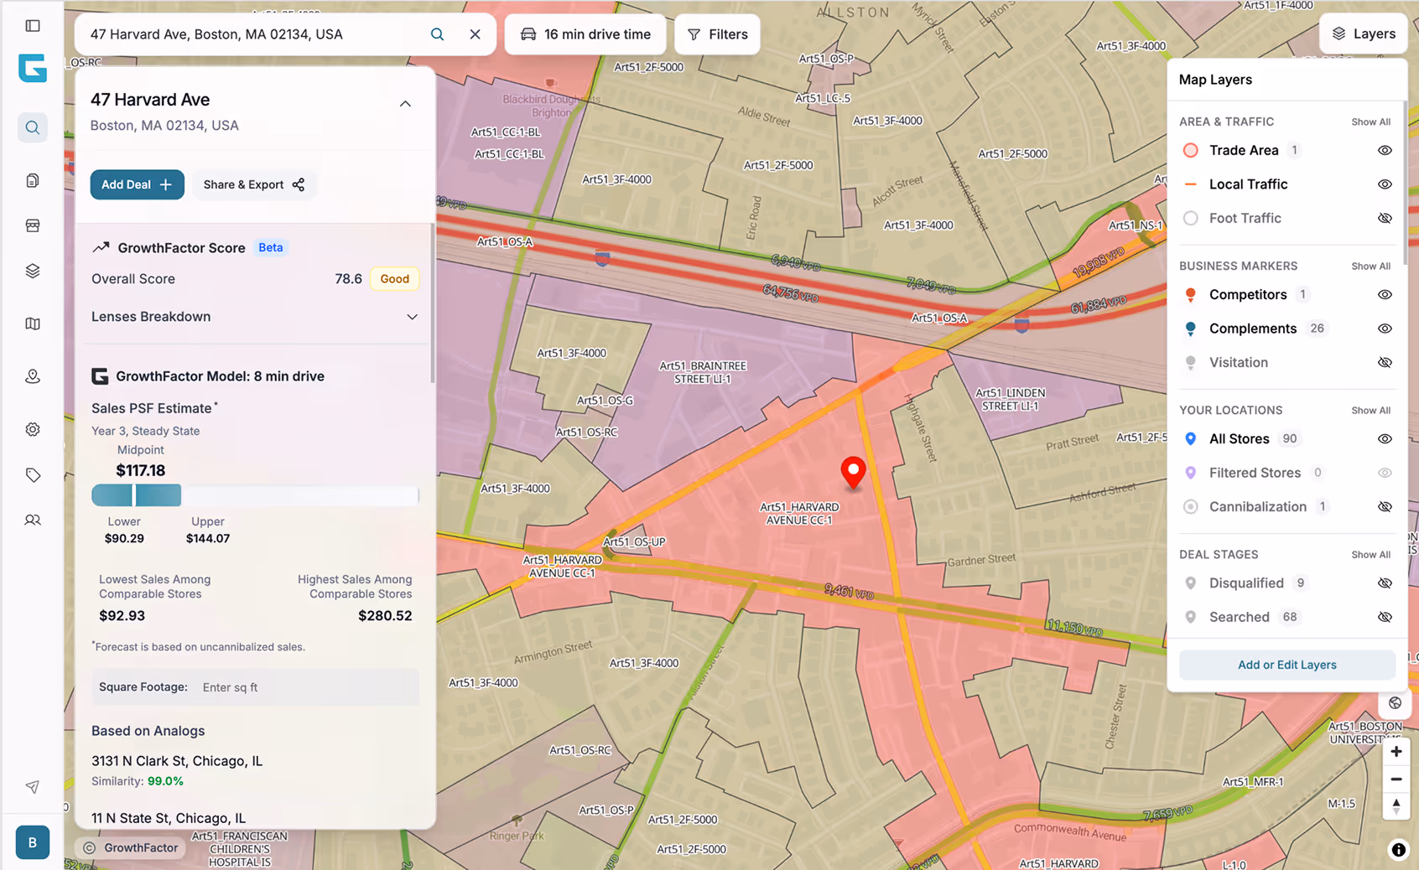Image resolution: width=1419 pixels, height=870 pixels.
Task: Click the plus icon on Add Deal
Action: tap(166, 184)
